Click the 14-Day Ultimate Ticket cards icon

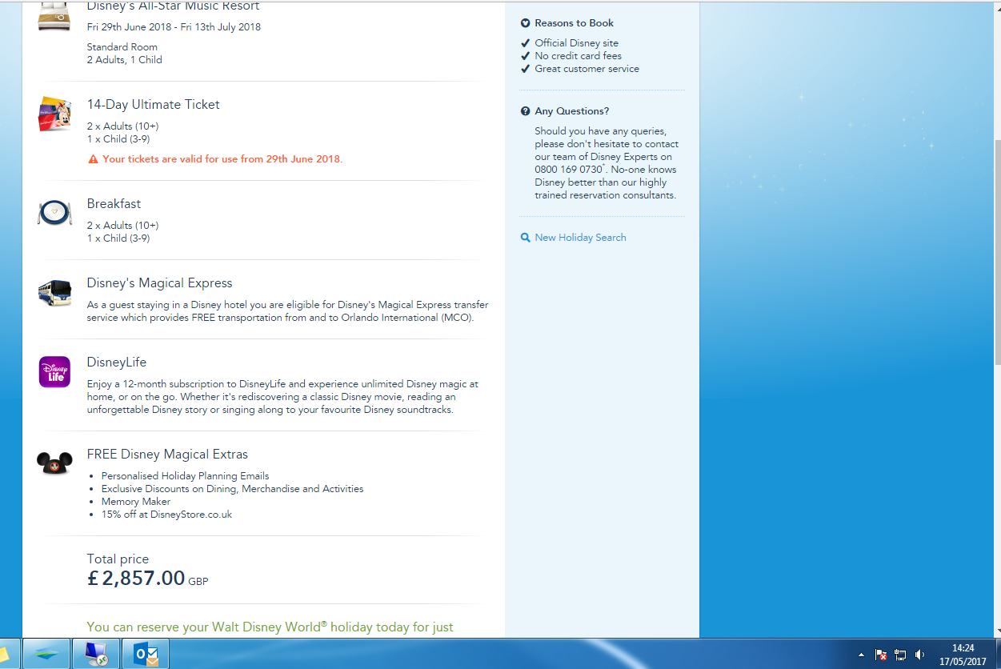(x=54, y=114)
